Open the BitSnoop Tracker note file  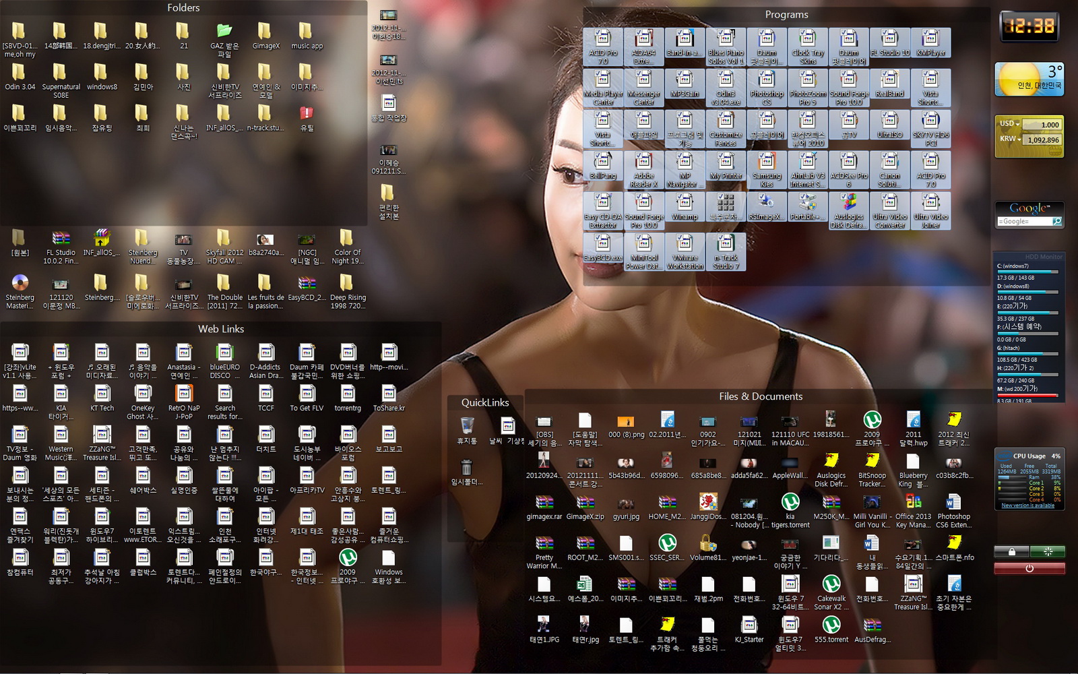[x=872, y=469]
